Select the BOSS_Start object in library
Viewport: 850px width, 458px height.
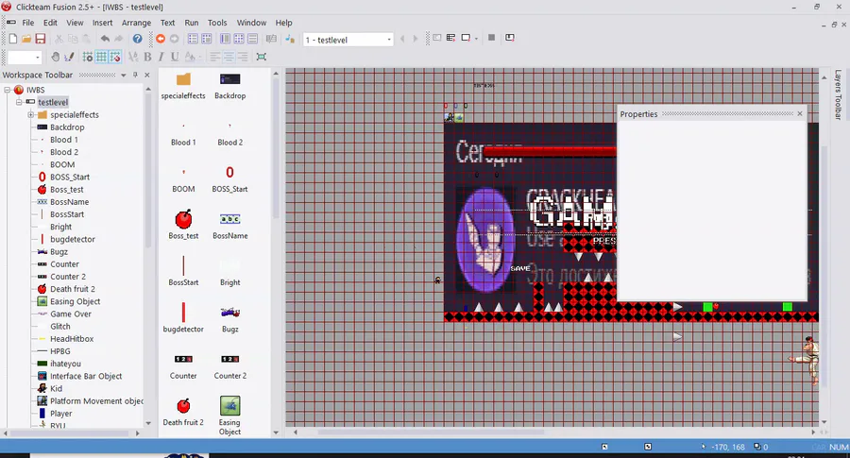[229, 179]
